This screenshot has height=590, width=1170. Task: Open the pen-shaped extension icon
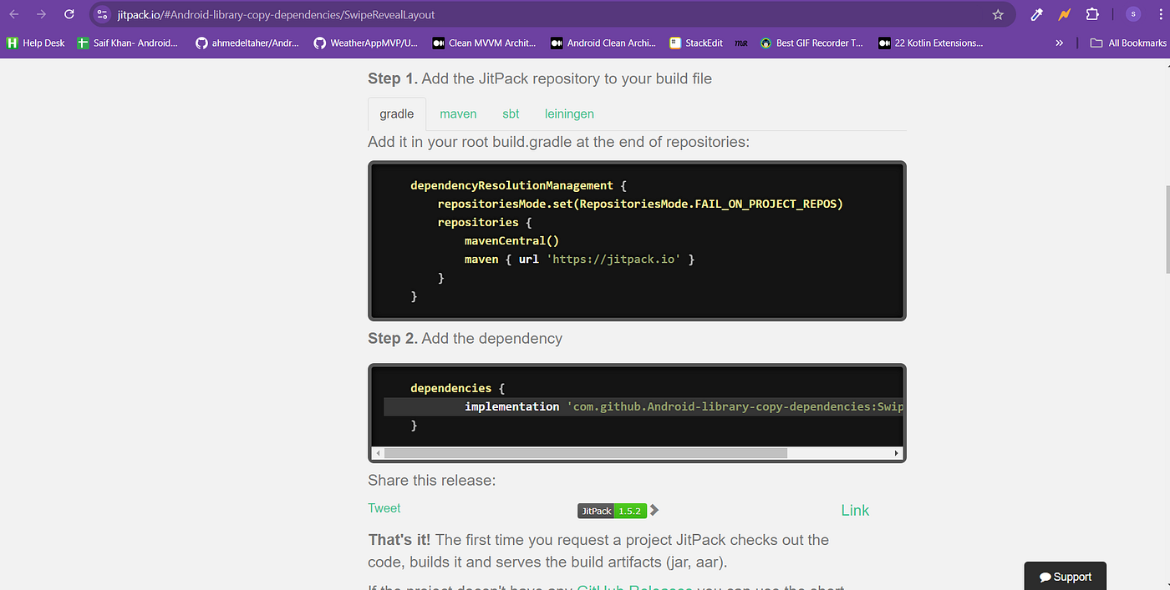(x=1035, y=14)
